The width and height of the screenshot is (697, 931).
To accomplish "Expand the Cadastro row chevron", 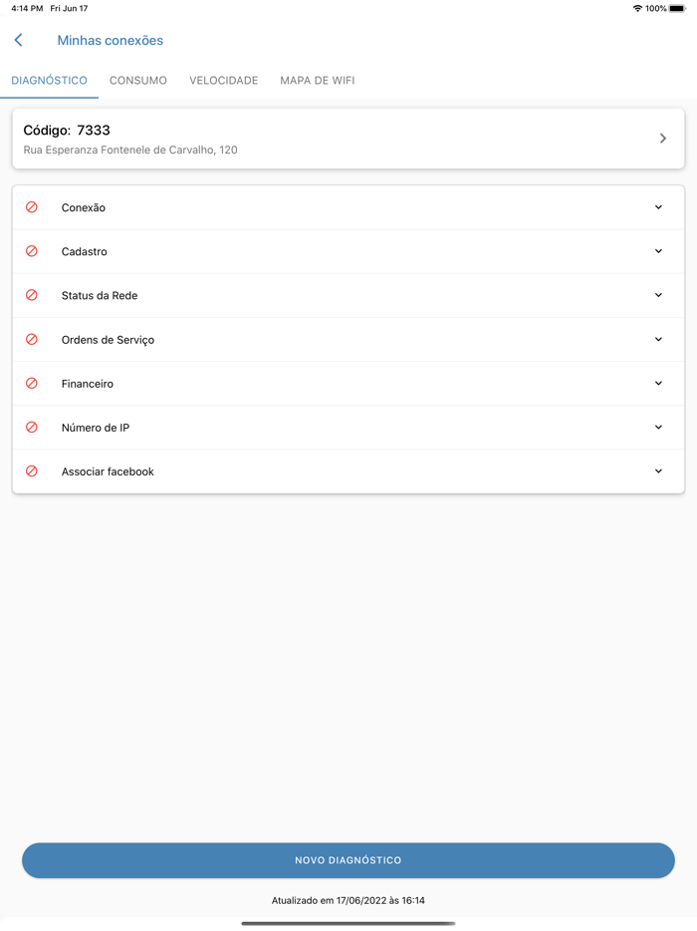I will pyautogui.click(x=658, y=251).
